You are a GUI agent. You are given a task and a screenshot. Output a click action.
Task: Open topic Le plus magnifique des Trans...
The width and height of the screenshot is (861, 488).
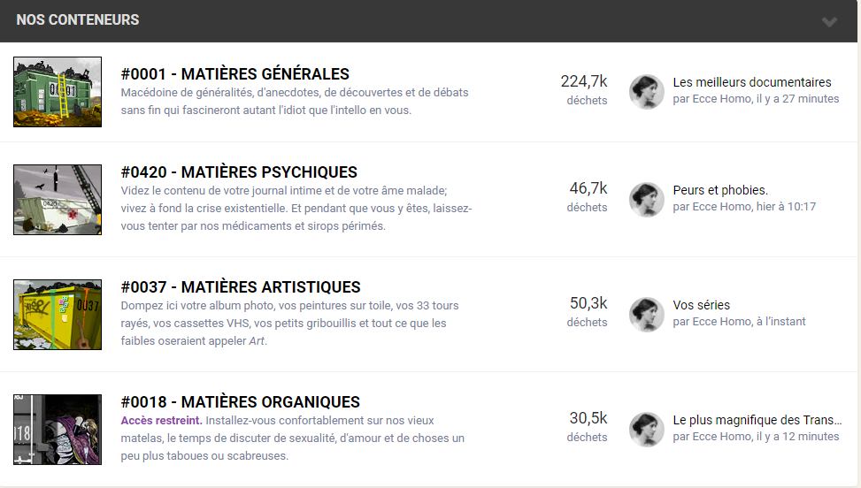757,420
